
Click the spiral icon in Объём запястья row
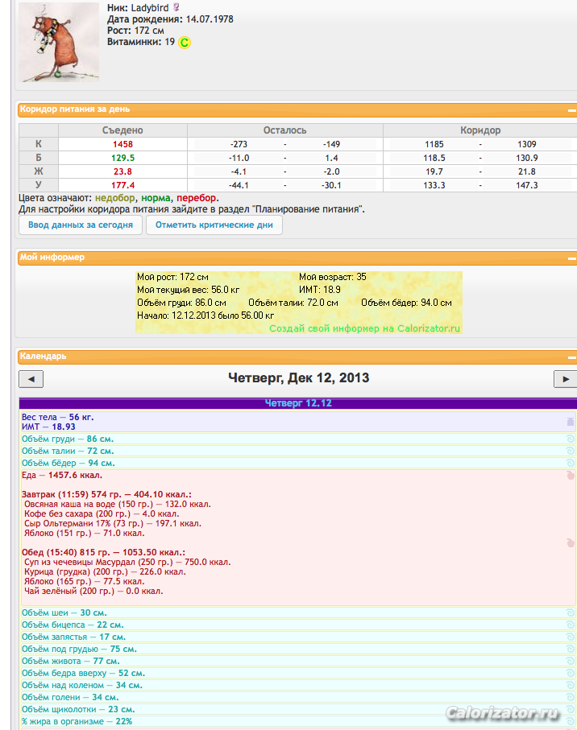tap(570, 637)
